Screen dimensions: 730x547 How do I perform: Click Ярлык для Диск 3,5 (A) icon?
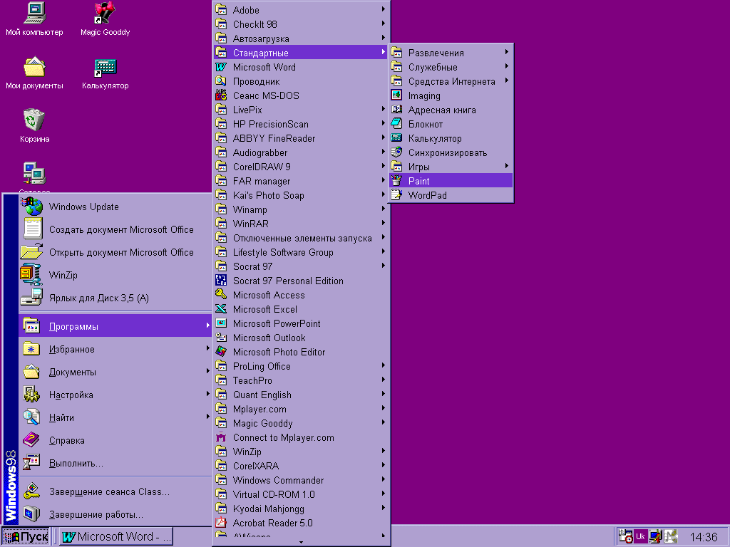click(x=31, y=298)
